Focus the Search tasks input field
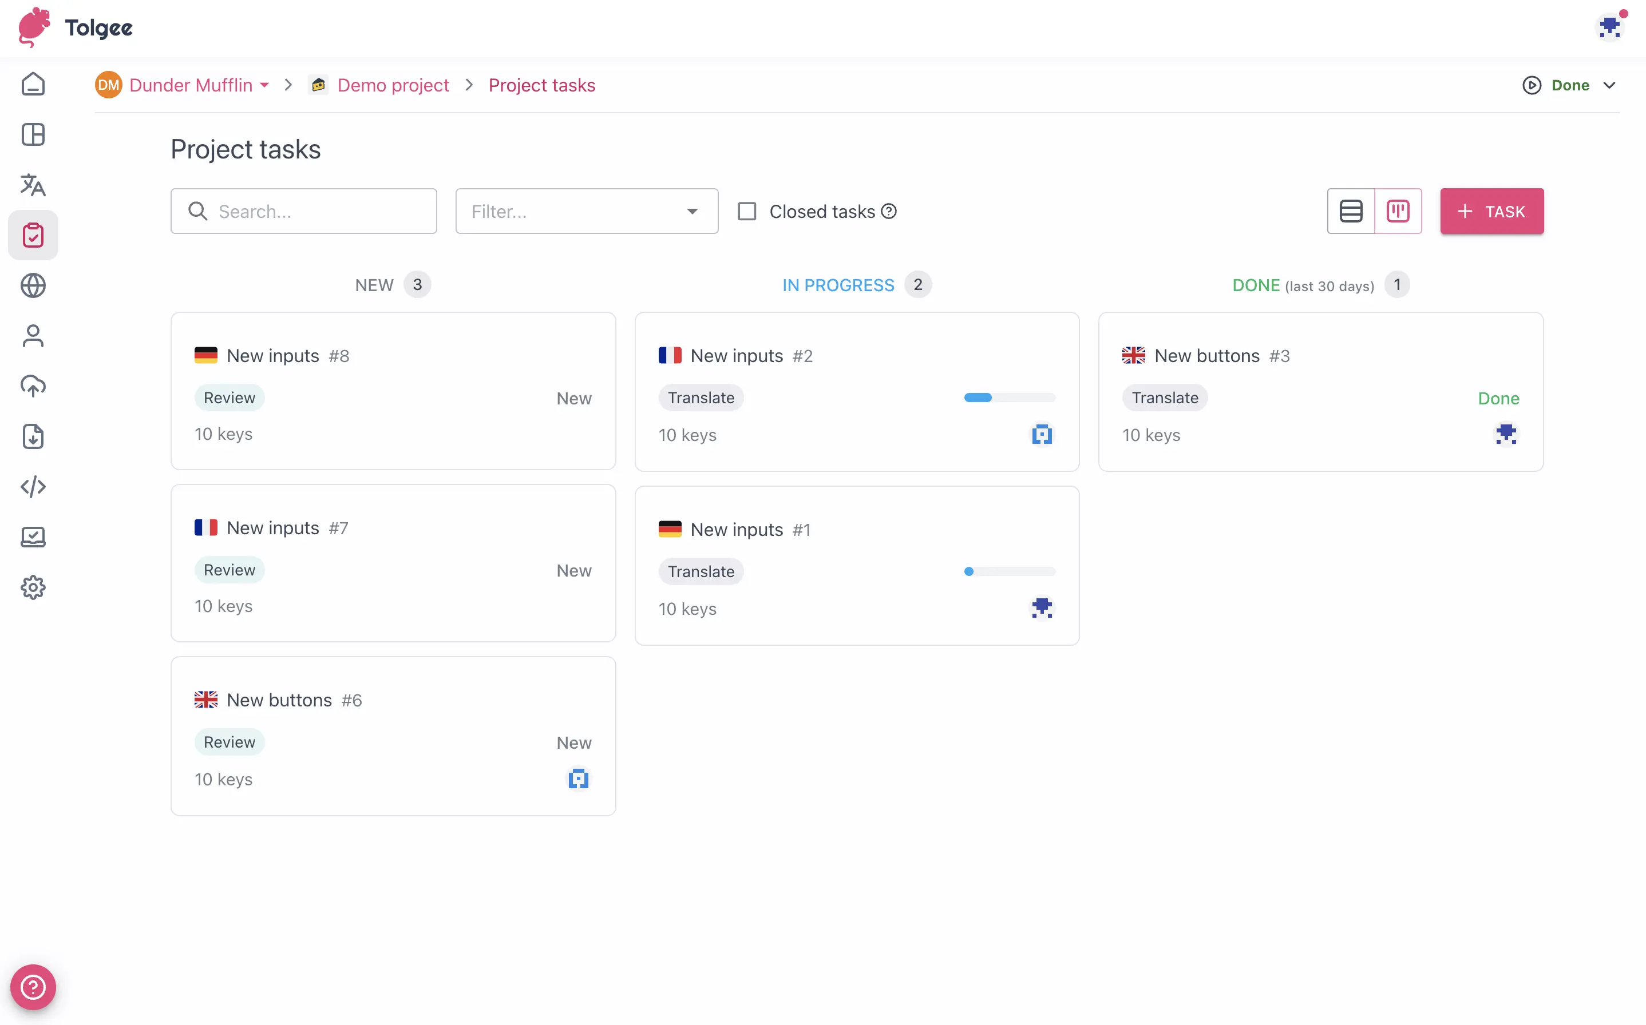The image size is (1646, 1025). click(x=312, y=212)
